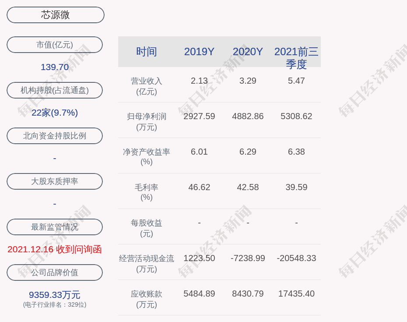Select the 2020Y column header
This screenshot has width=407, height=322.
(x=248, y=52)
